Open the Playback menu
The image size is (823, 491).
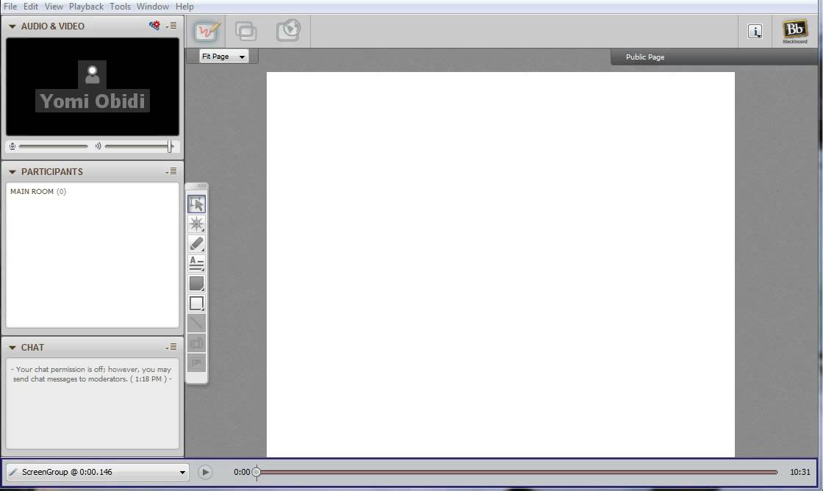click(86, 7)
